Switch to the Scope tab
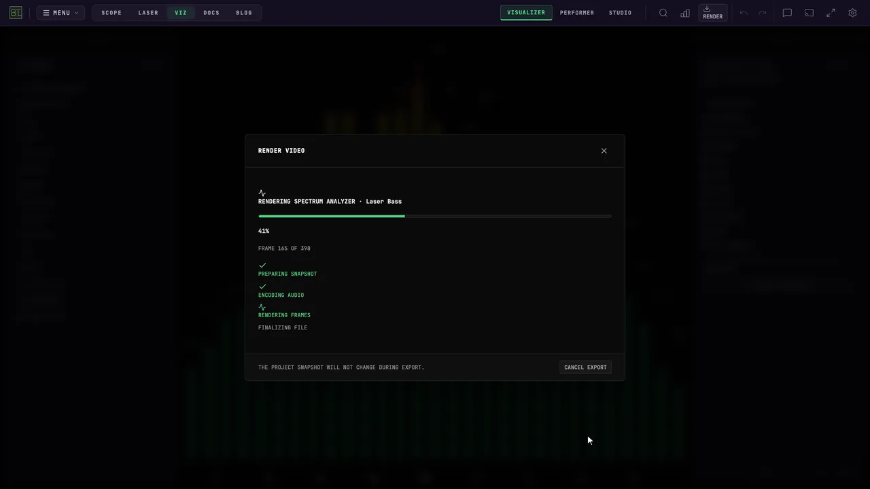The height and width of the screenshot is (489, 870). click(111, 13)
